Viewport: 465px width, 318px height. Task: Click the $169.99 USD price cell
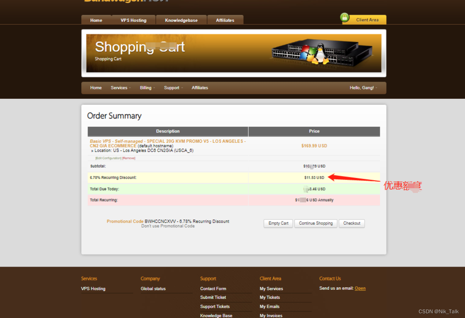314,146
